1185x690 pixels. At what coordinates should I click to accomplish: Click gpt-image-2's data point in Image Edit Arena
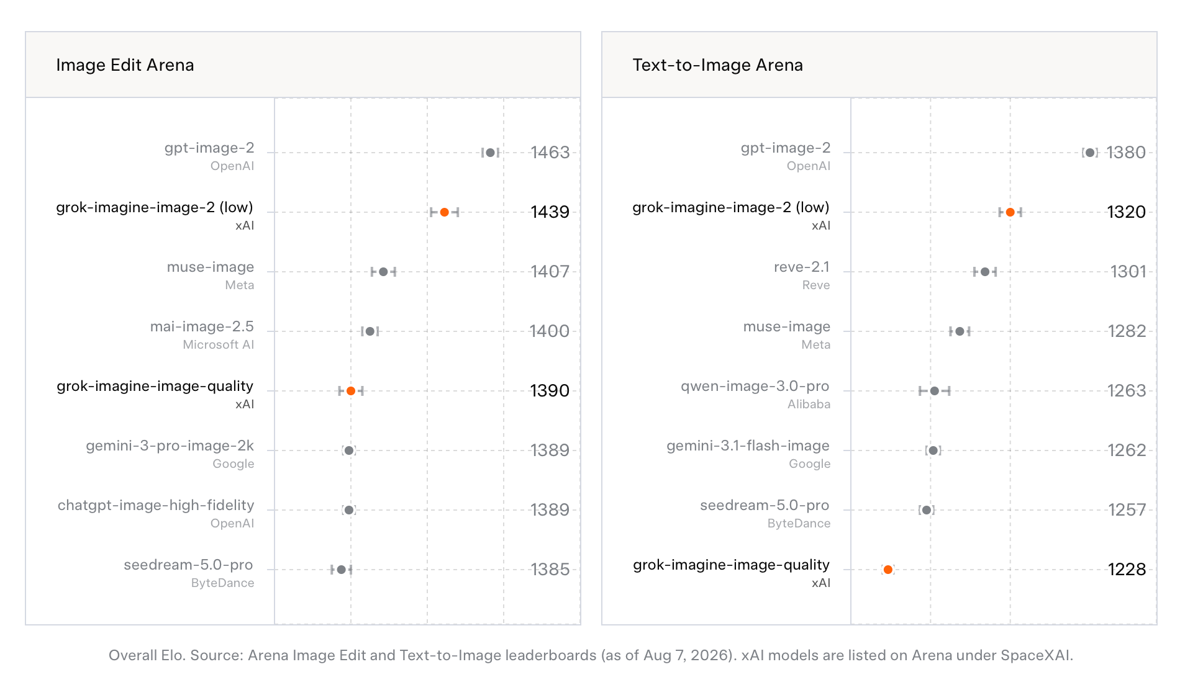pyautogui.click(x=490, y=153)
